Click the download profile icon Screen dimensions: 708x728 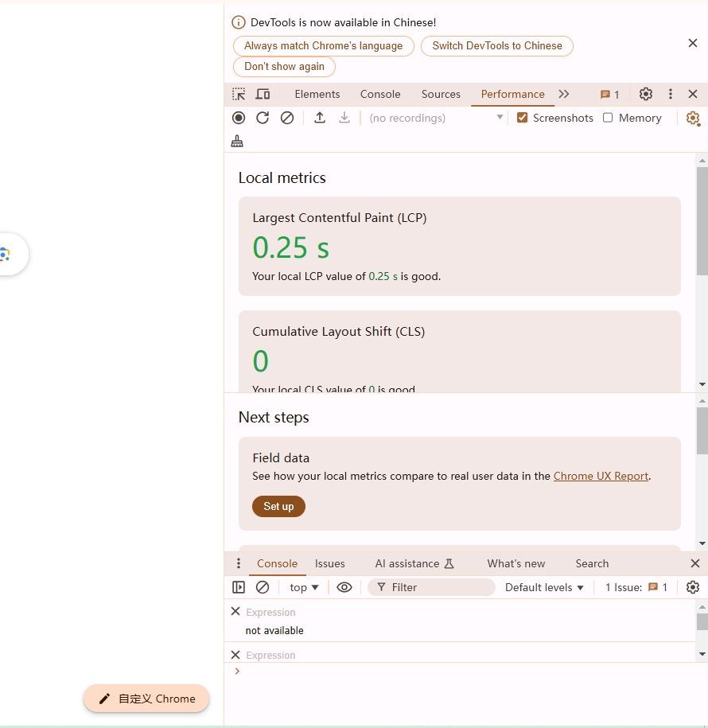click(x=344, y=118)
